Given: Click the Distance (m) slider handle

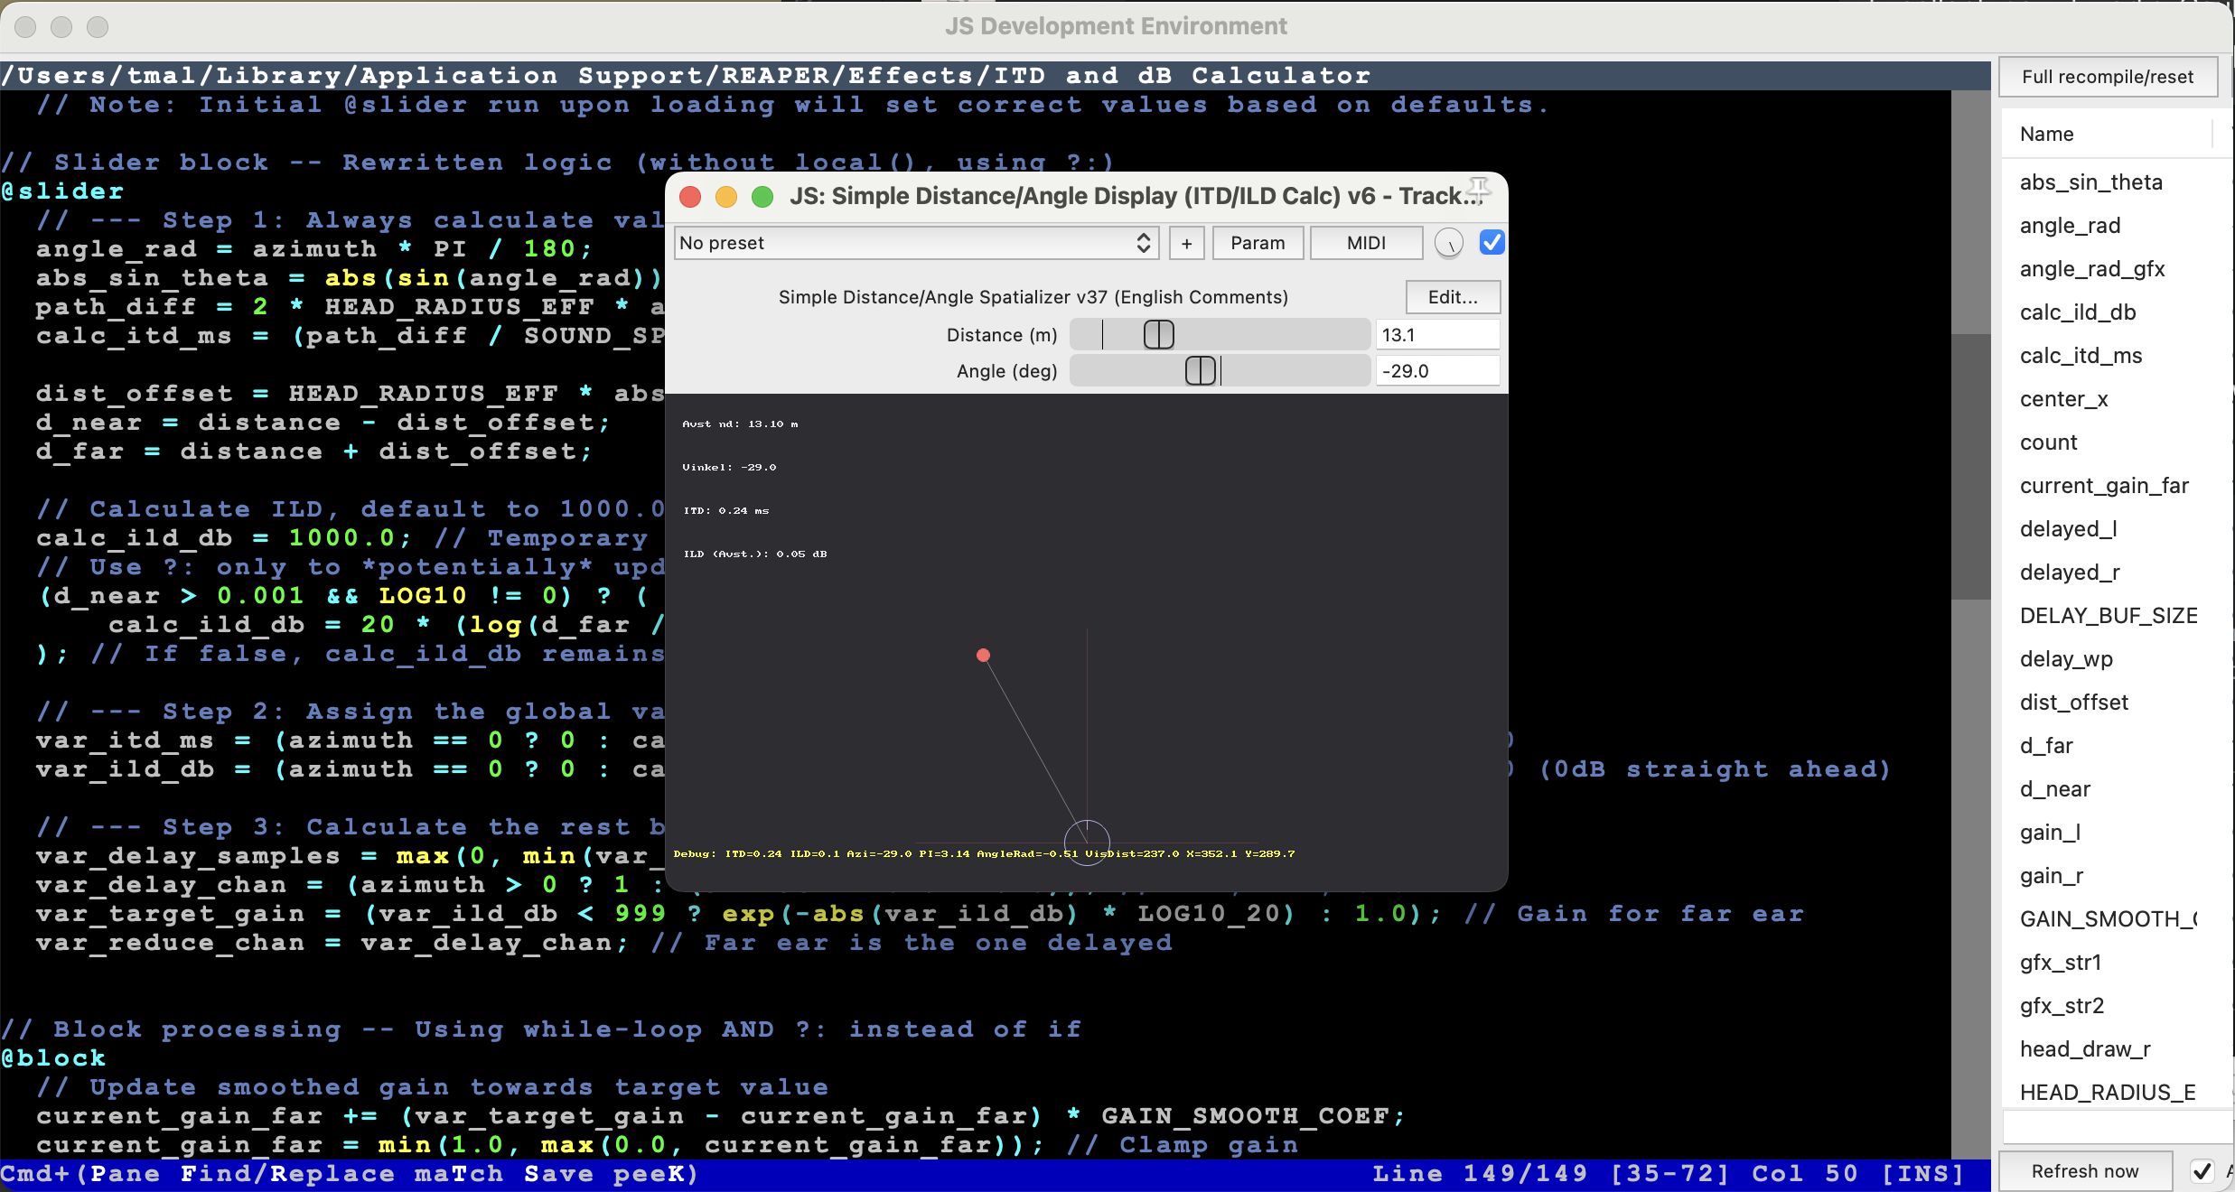Looking at the screenshot, I should pyautogui.click(x=1158, y=335).
